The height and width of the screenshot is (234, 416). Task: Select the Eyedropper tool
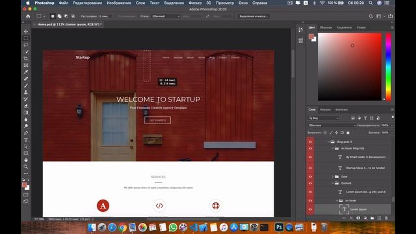26,72
